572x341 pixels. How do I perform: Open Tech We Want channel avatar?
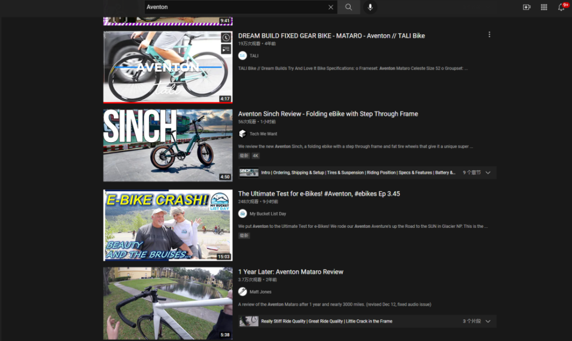(x=243, y=134)
